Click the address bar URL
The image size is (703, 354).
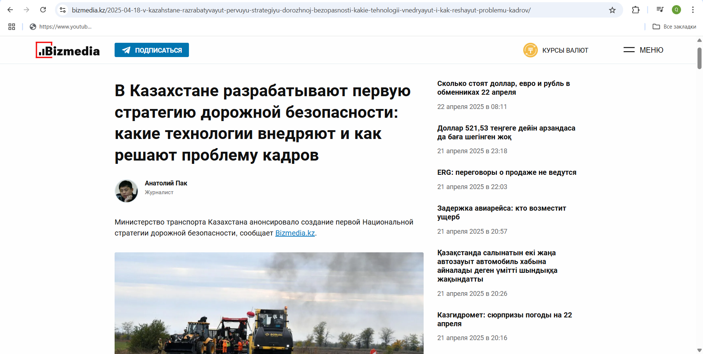tap(301, 10)
